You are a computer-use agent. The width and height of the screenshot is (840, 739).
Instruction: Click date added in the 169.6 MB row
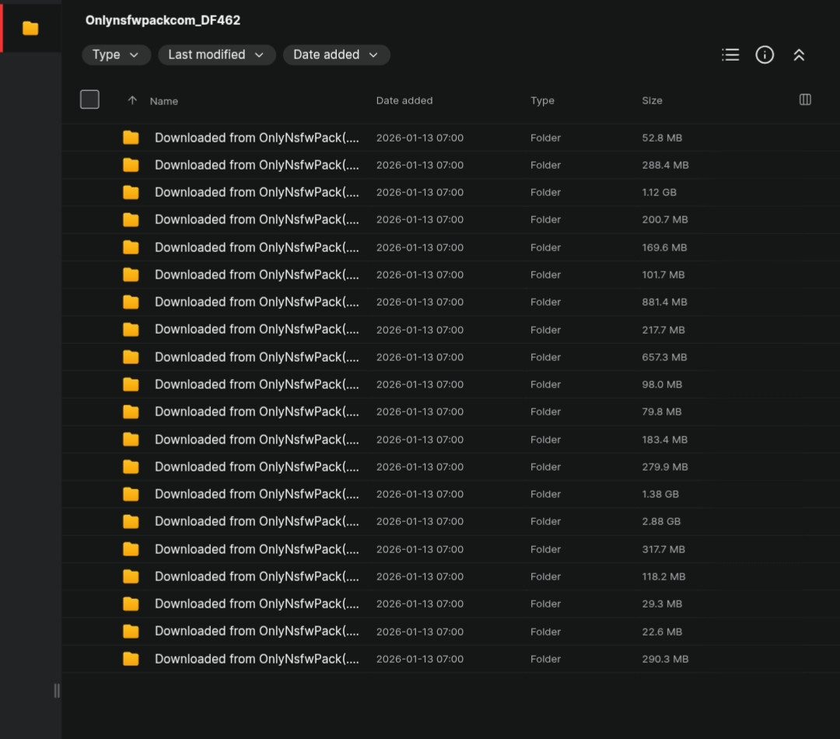point(419,247)
